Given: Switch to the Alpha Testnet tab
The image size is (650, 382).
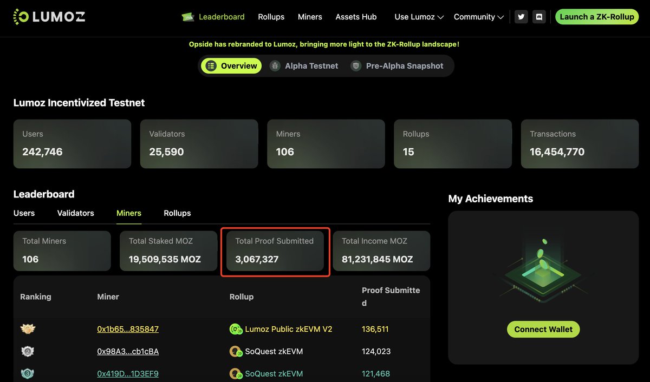Looking at the screenshot, I should (x=304, y=66).
